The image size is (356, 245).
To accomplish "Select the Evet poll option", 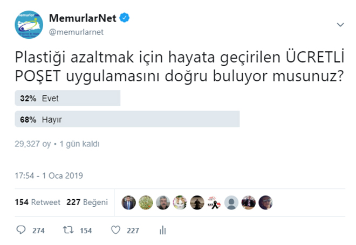I will click(67, 98).
